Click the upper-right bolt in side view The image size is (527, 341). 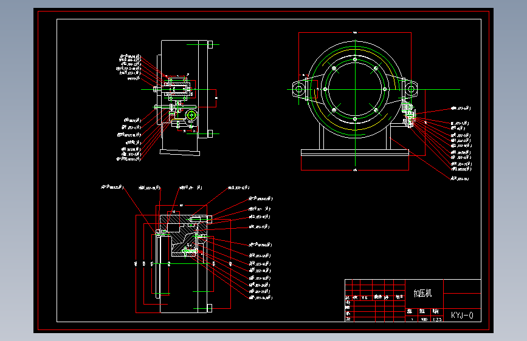(210, 45)
